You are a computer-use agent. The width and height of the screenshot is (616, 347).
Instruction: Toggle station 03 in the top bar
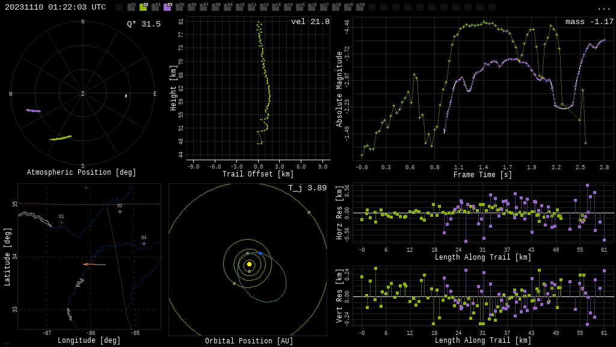pos(155,7)
